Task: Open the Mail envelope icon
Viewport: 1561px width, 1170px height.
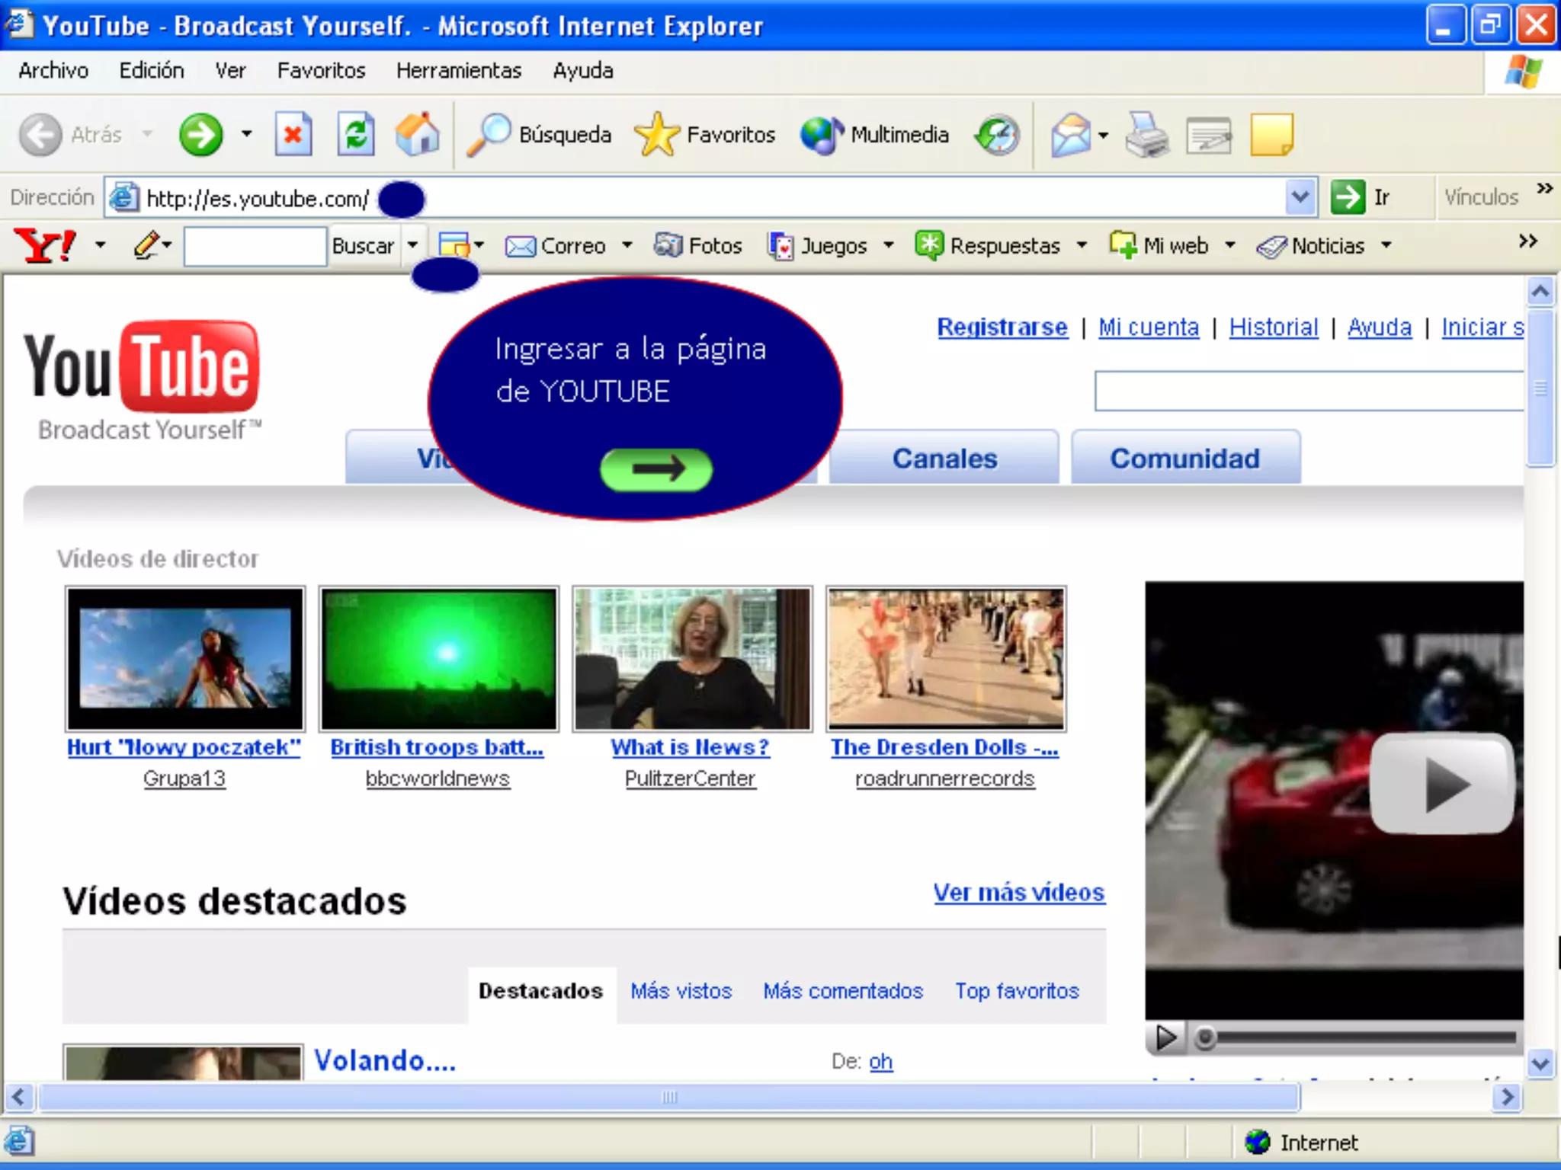Action: [x=1070, y=136]
